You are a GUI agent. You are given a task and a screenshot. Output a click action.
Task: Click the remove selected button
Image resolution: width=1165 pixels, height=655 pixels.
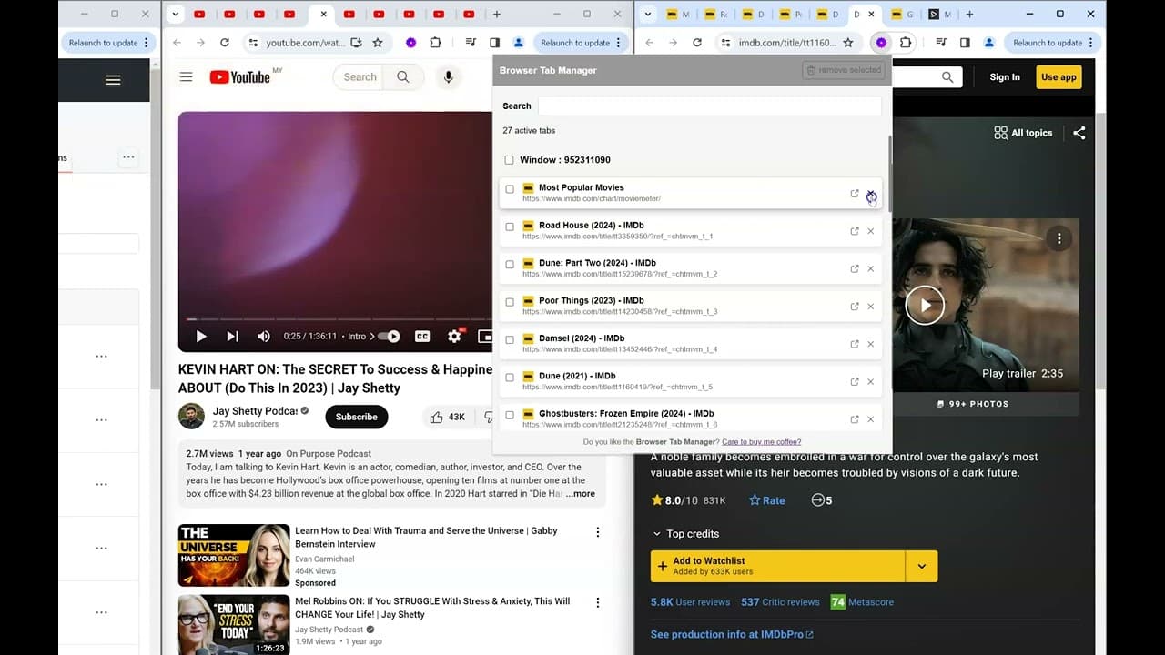pyautogui.click(x=844, y=70)
